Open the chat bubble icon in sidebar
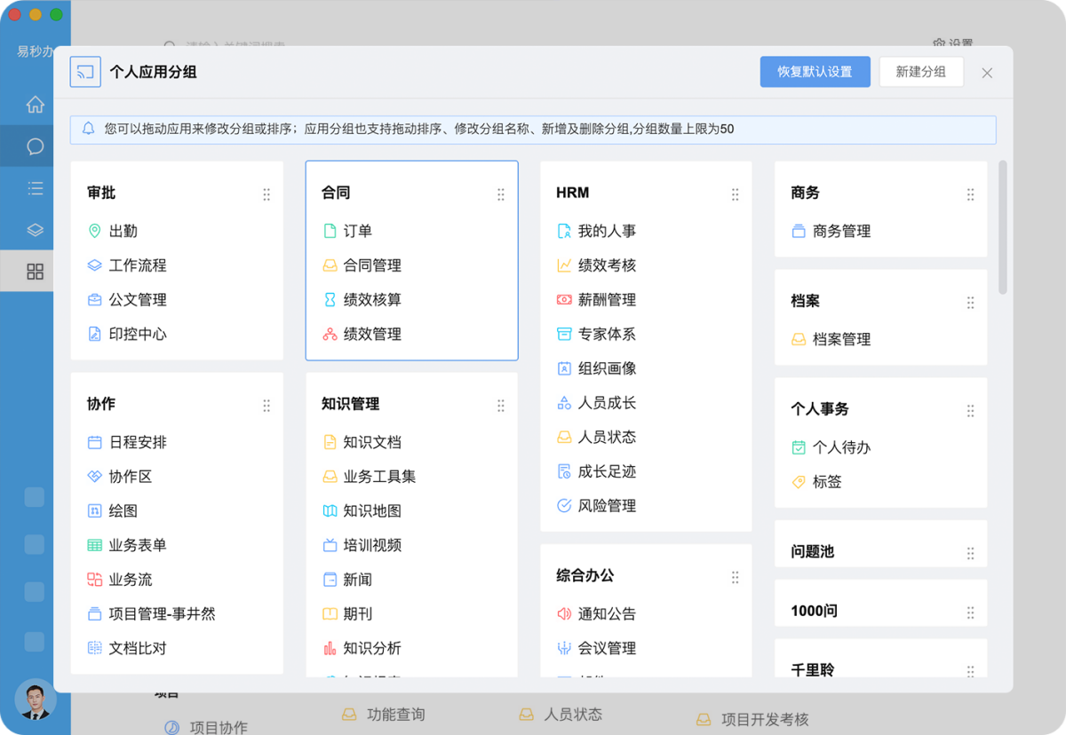The image size is (1066, 735). [35, 146]
